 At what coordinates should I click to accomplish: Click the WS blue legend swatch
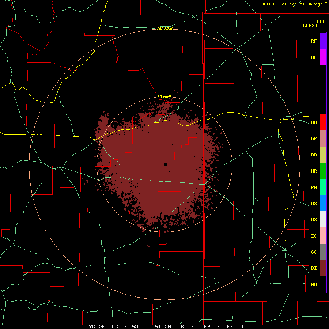tap(323, 203)
